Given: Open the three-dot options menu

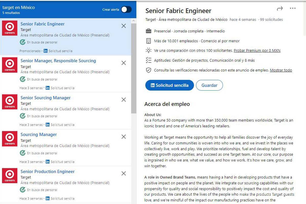Looking at the screenshot, I should 292,9.
